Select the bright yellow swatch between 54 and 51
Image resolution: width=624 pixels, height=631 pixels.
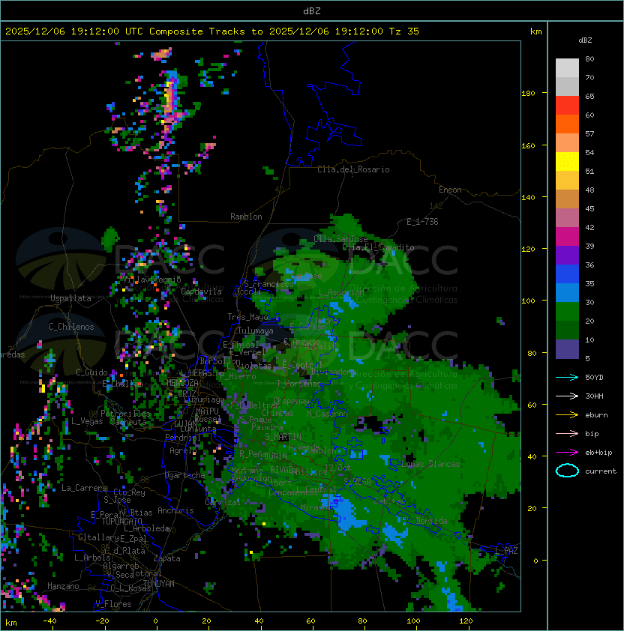[x=567, y=162]
